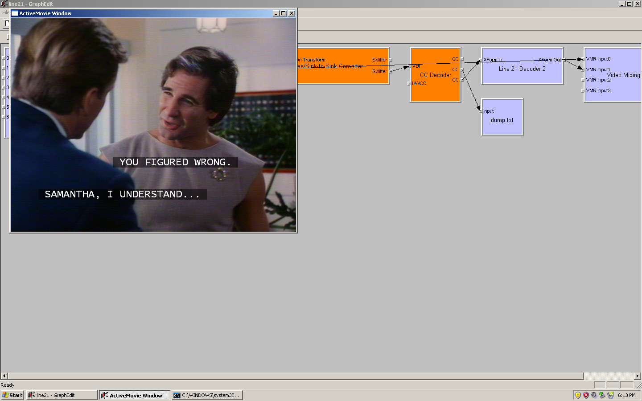
Task: Switch to line21 - GraphEdit taskbar button
Action: tap(62, 395)
